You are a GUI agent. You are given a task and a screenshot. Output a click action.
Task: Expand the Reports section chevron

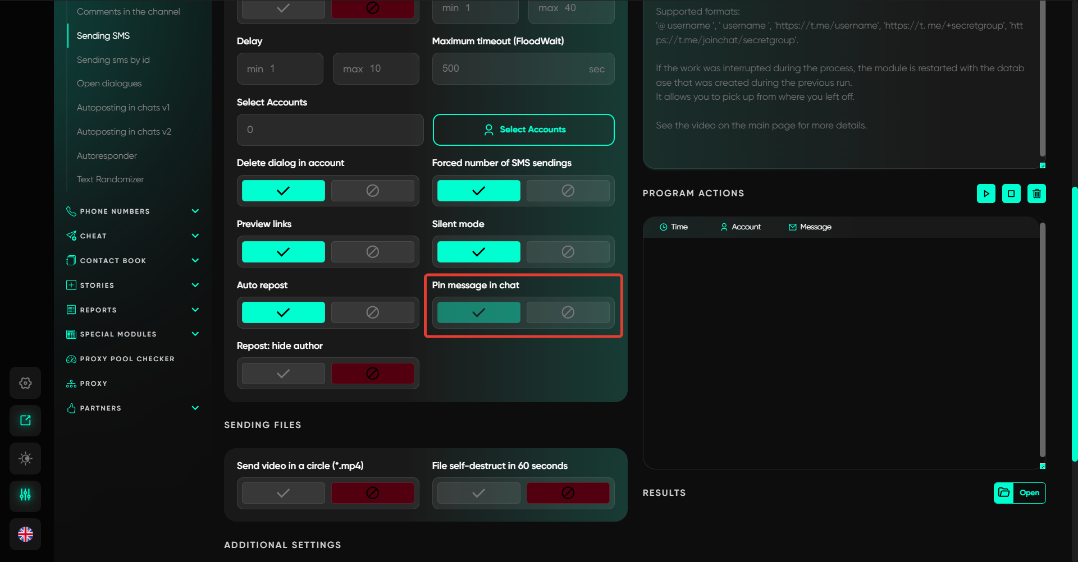(195, 310)
